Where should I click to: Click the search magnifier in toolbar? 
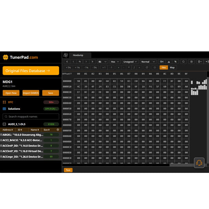tap(184, 62)
